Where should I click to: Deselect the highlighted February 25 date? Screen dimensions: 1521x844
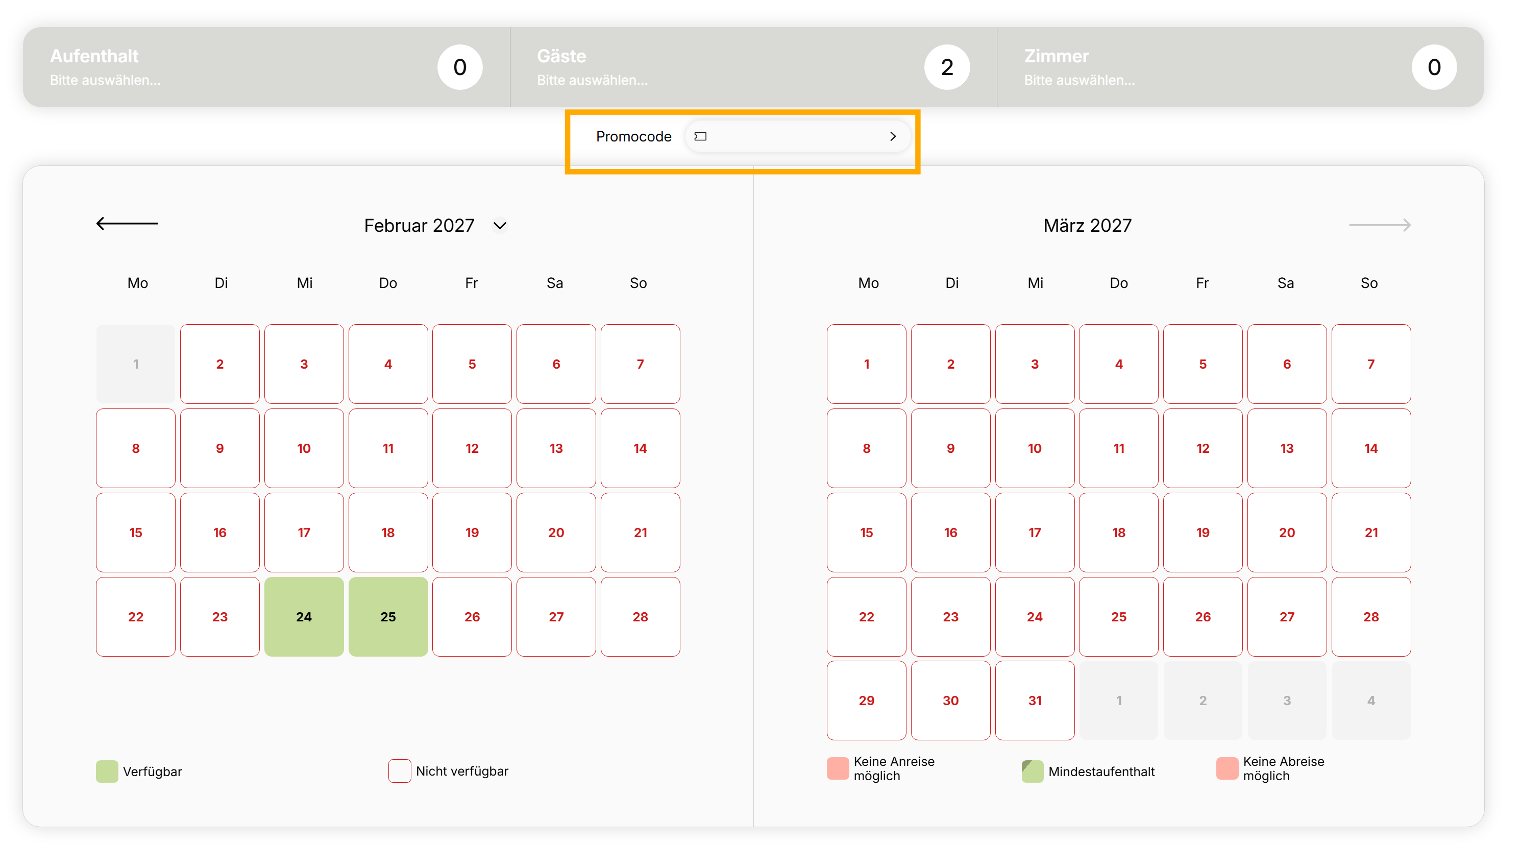388,617
